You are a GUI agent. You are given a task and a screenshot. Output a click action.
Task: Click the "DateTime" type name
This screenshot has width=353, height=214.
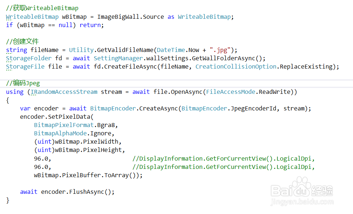click(171, 50)
